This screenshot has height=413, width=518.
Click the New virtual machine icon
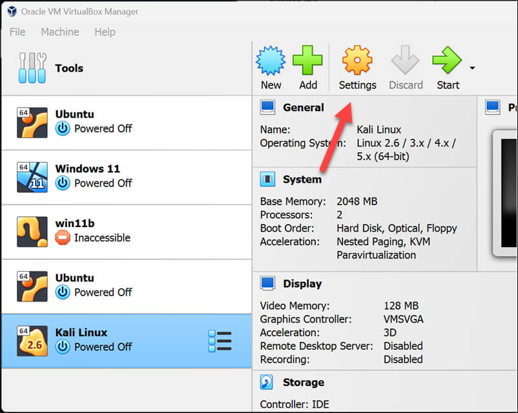tap(271, 61)
